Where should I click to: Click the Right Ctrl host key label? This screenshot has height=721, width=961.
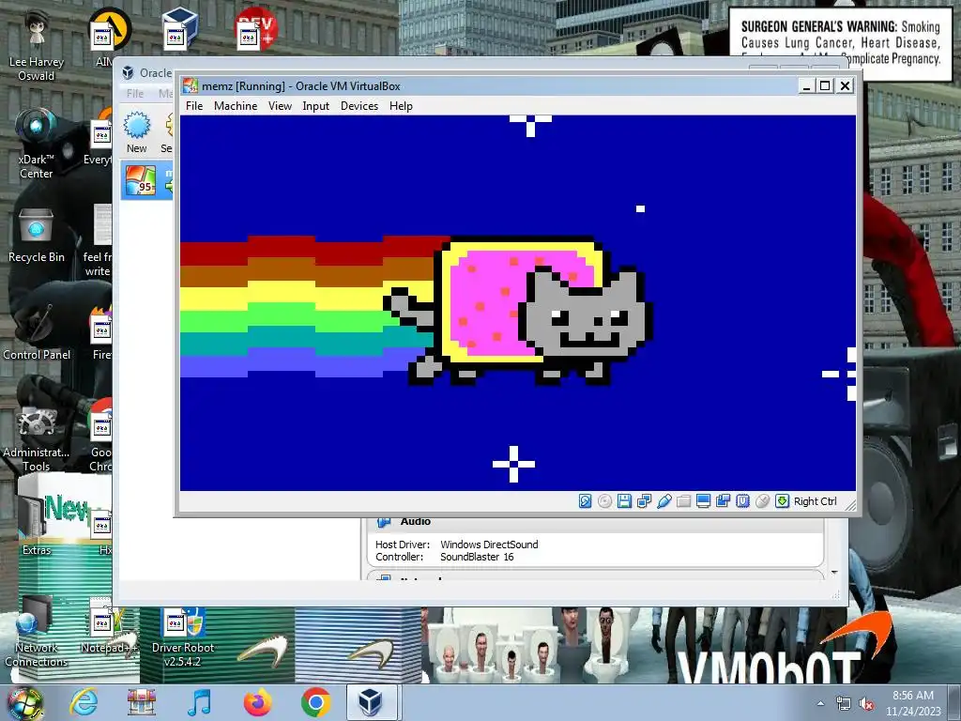816,501
